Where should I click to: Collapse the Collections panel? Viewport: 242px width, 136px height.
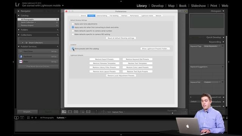[19, 35]
